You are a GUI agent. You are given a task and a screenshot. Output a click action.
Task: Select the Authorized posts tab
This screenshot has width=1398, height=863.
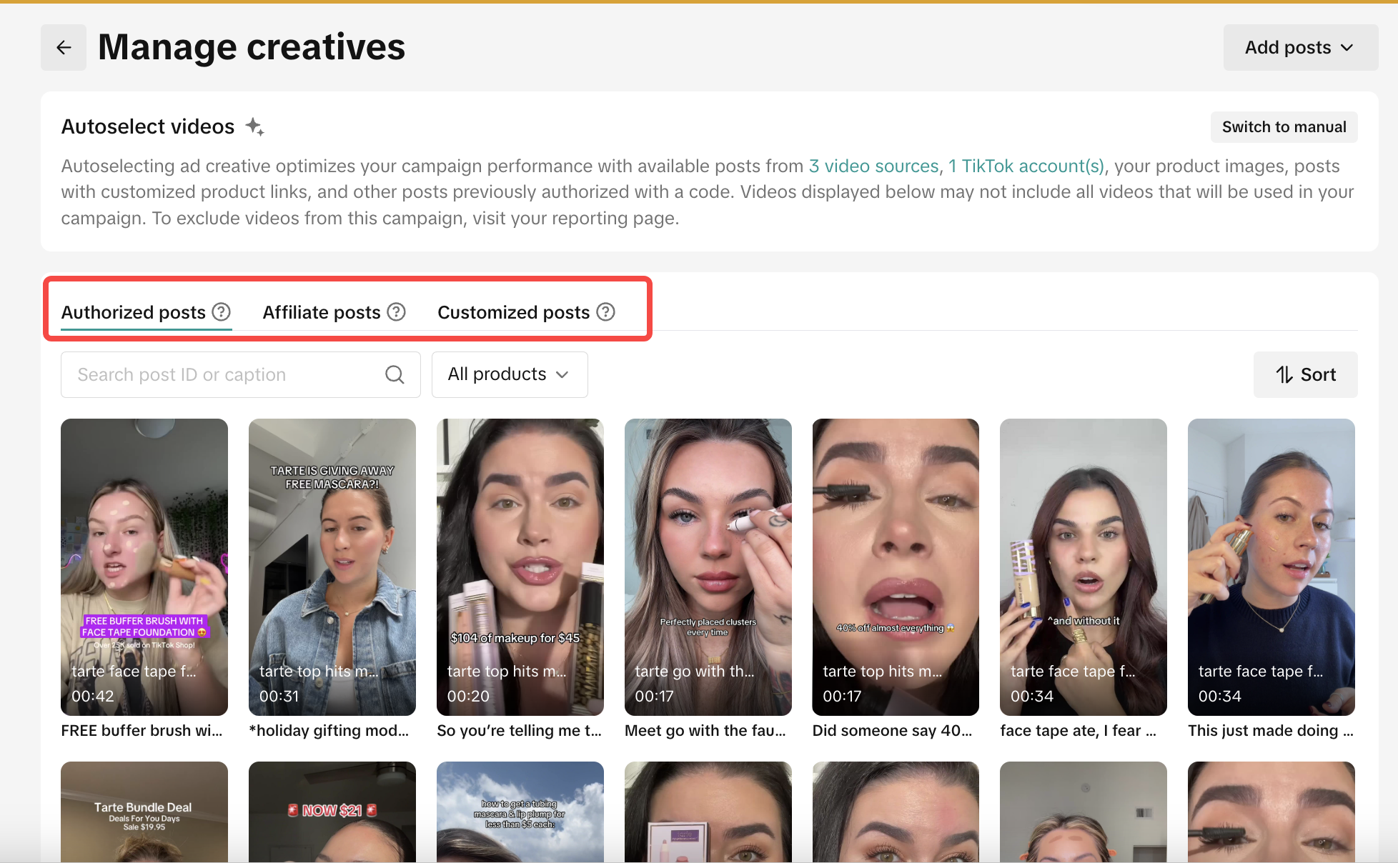coord(134,312)
